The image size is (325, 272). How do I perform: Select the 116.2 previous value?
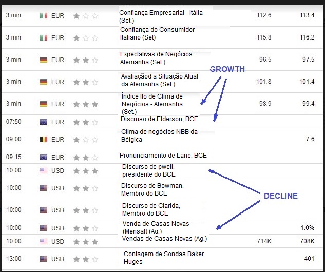[x=307, y=37]
